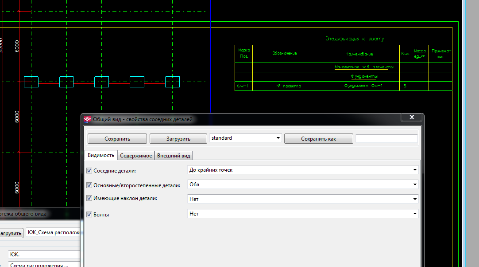
Task: Open the Болты value dropdown
Action: [x=303, y=214]
